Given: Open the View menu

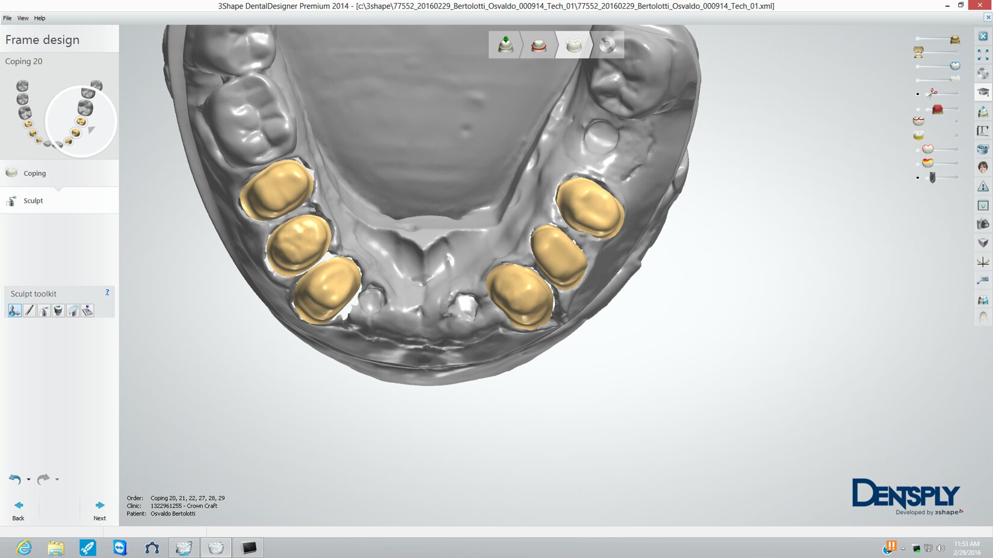Looking at the screenshot, I should pos(23,18).
